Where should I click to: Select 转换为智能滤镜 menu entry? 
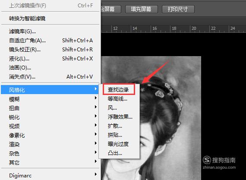50,19
